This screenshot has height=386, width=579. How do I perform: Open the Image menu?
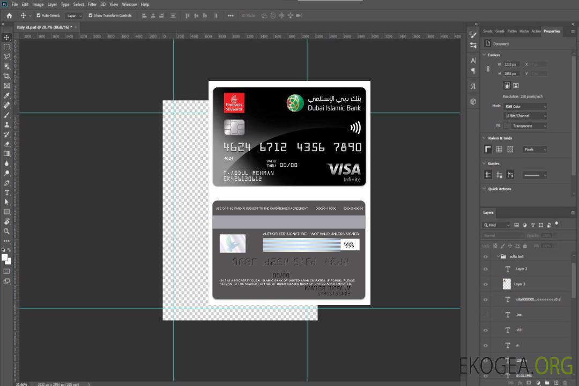[38, 4]
